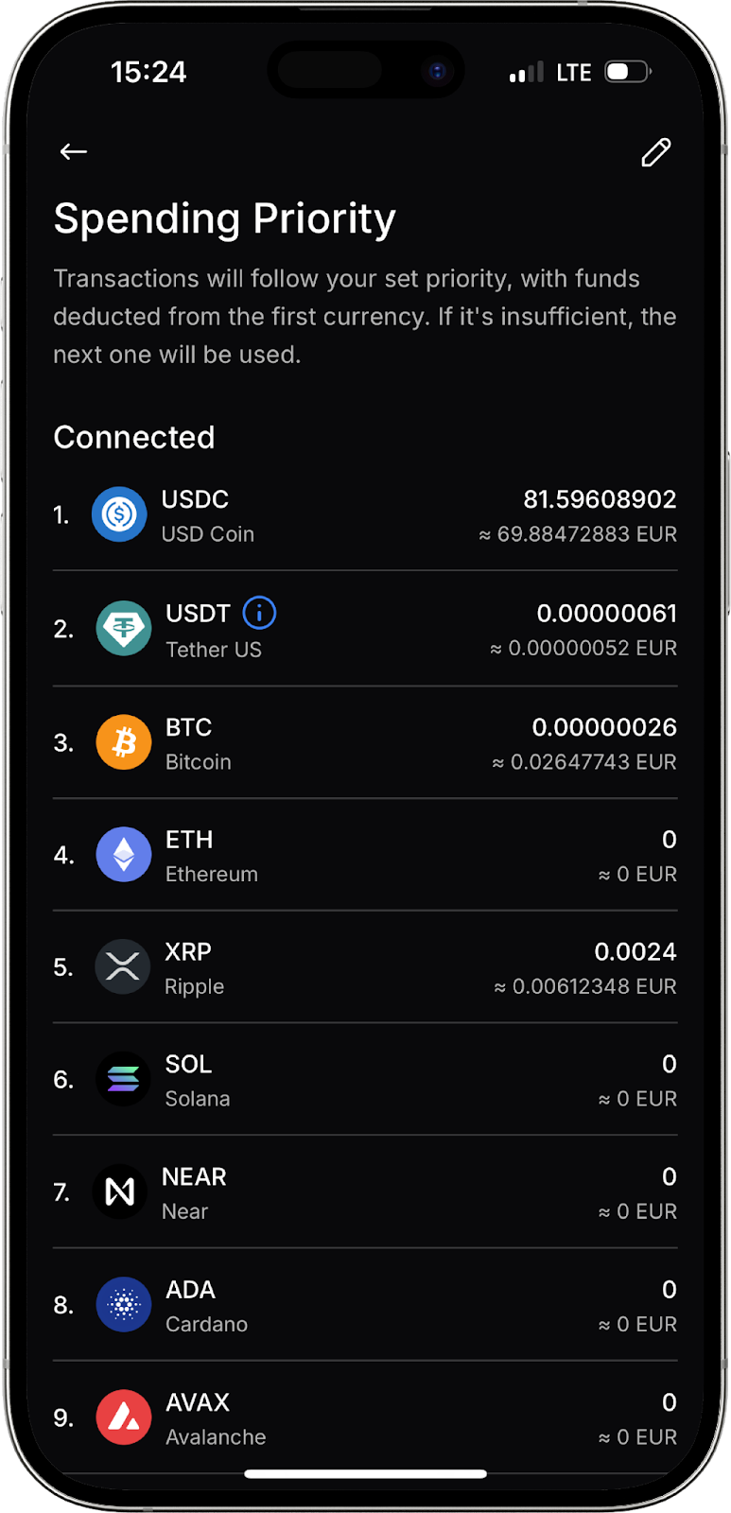Tap the Cardano ADA logo

[124, 1305]
